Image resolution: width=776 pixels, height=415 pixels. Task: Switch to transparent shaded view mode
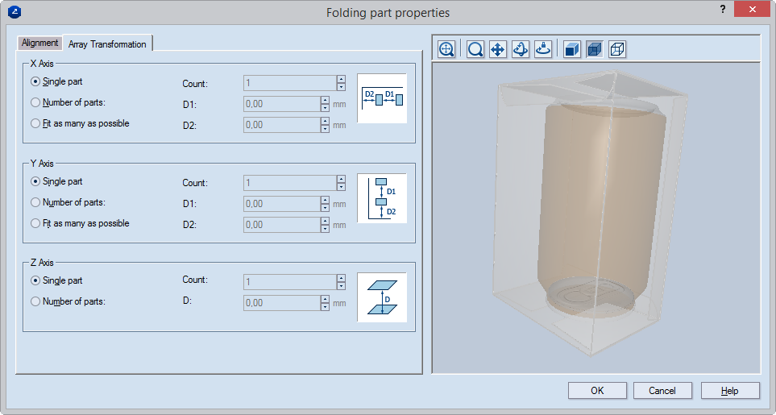[595, 49]
